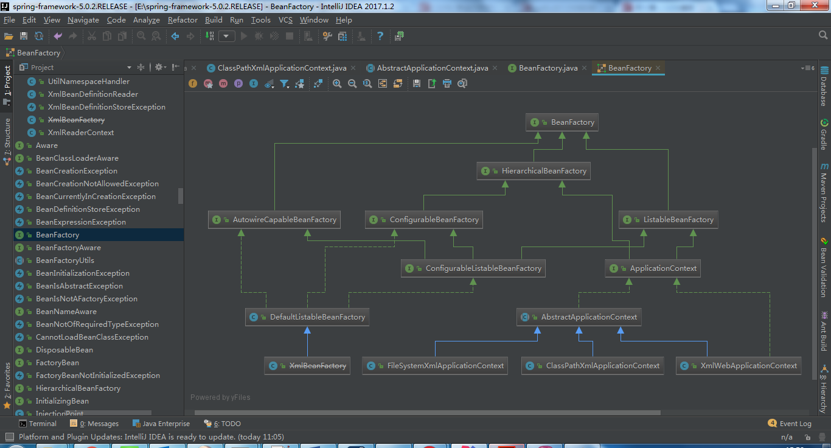Open the run configuration dropdown
Image resolution: width=831 pixels, height=448 pixels.
tap(227, 37)
